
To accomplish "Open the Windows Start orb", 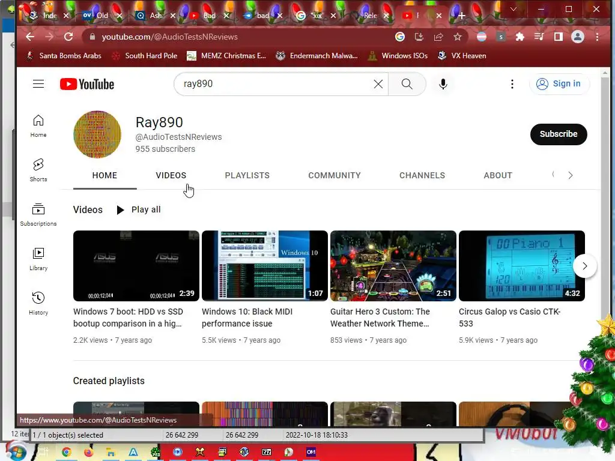I will coord(15,451).
